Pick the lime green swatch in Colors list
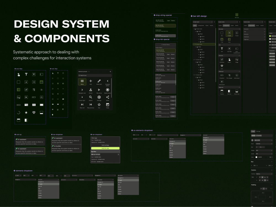 (270, 36)
